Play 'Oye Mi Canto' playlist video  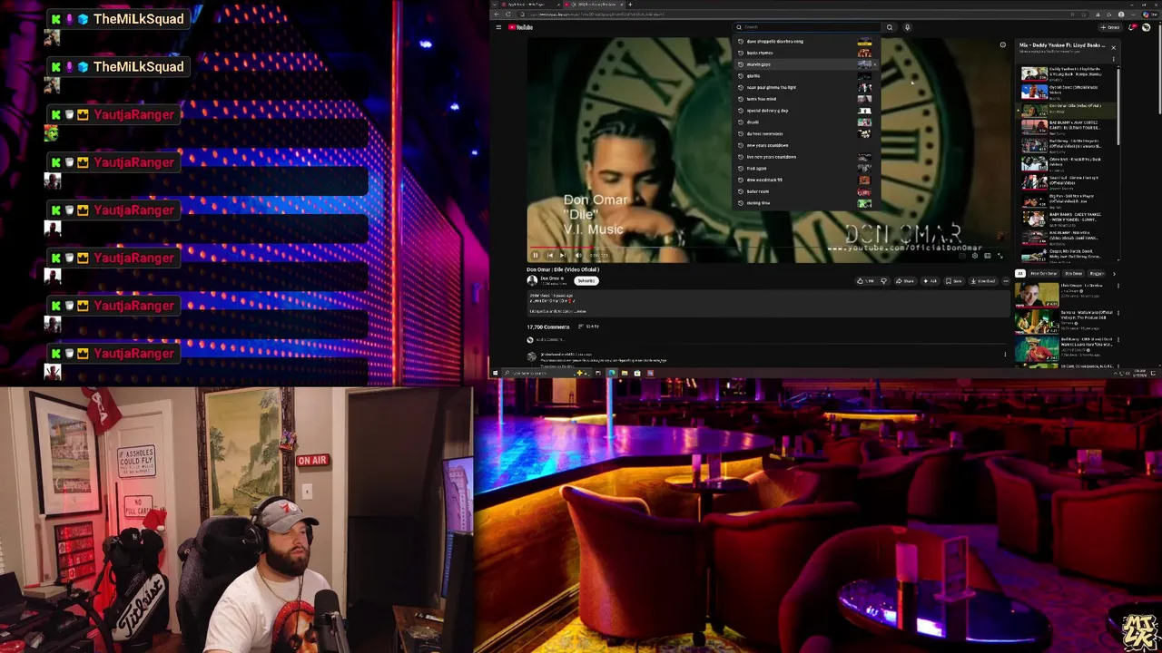[x=1065, y=92]
